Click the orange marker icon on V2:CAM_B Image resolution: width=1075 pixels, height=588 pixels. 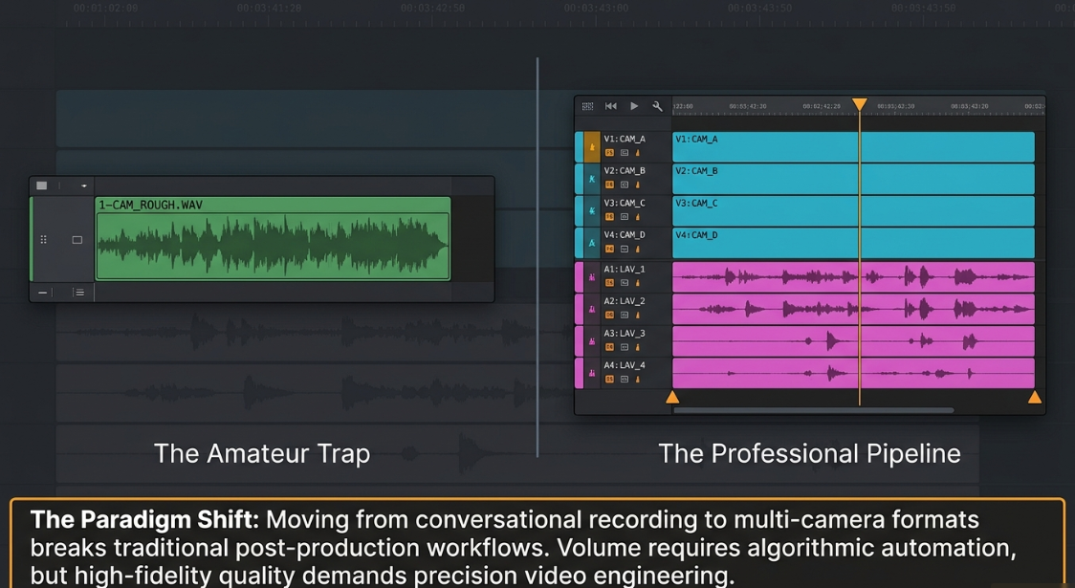(638, 185)
